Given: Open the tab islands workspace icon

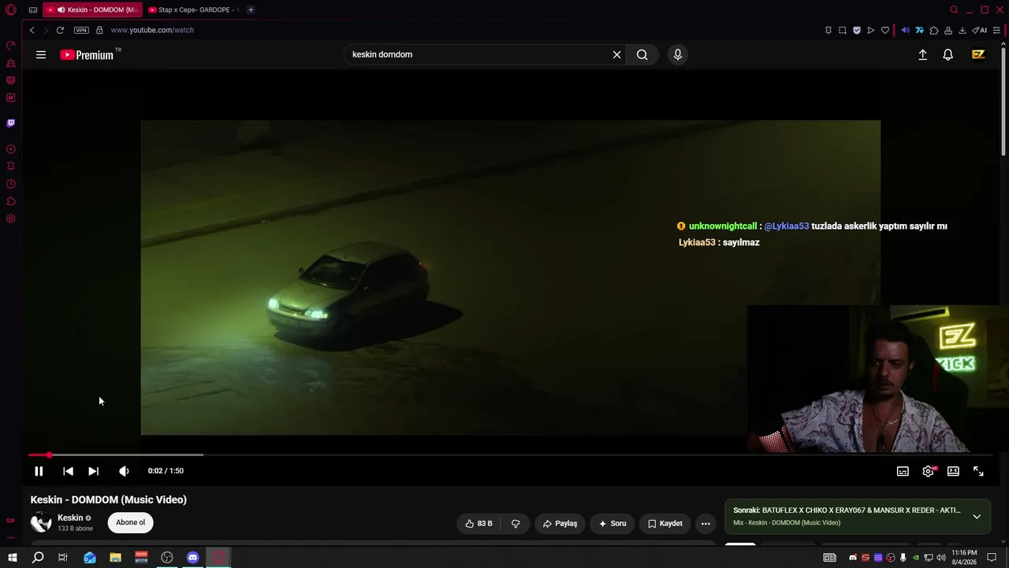Looking at the screenshot, I should [x=32, y=10].
